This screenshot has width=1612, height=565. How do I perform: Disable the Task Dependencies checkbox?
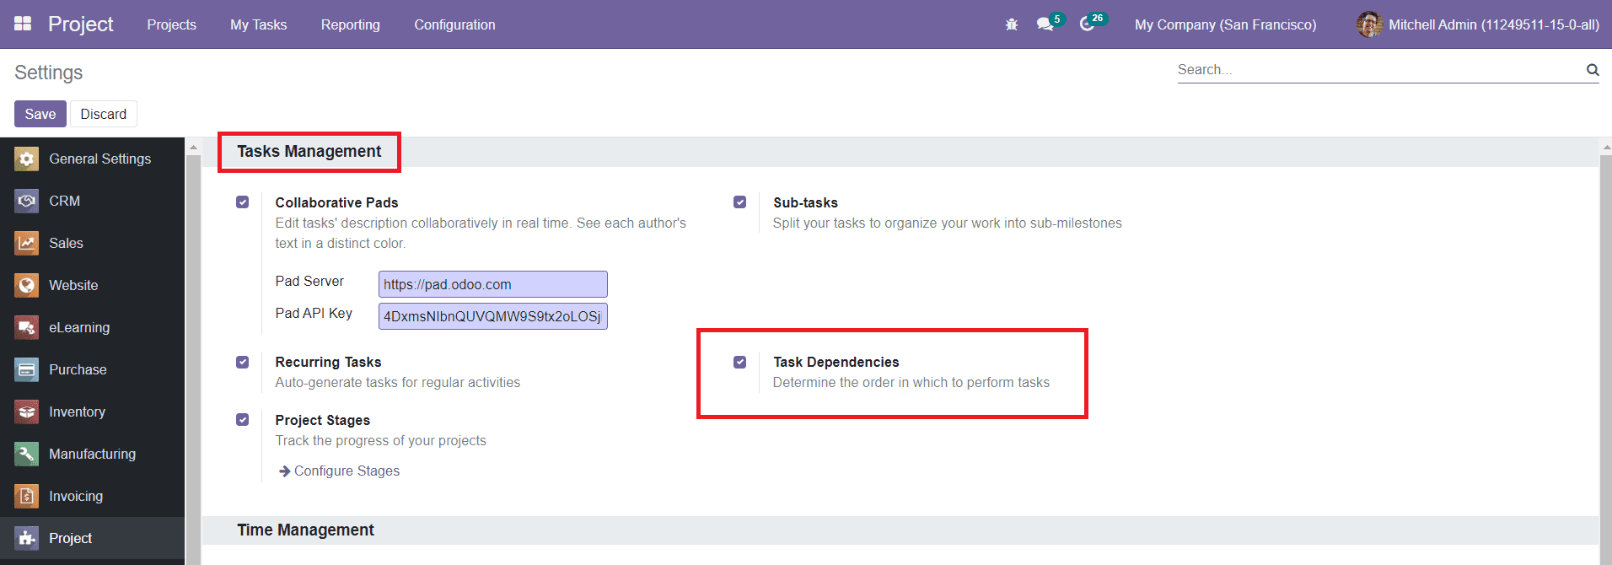coord(740,362)
